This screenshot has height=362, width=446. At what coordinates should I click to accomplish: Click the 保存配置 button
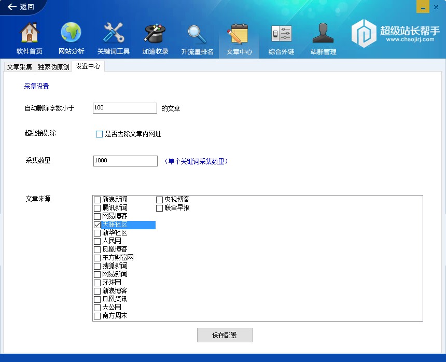(225, 335)
